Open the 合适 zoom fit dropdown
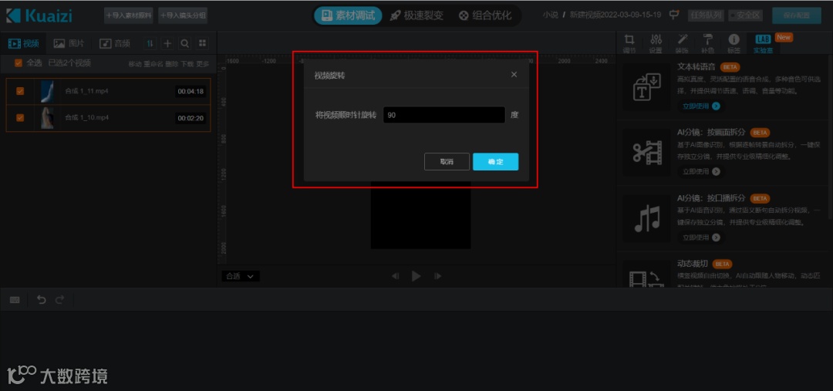Viewport: 833px width, 391px height. click(241, 276)
